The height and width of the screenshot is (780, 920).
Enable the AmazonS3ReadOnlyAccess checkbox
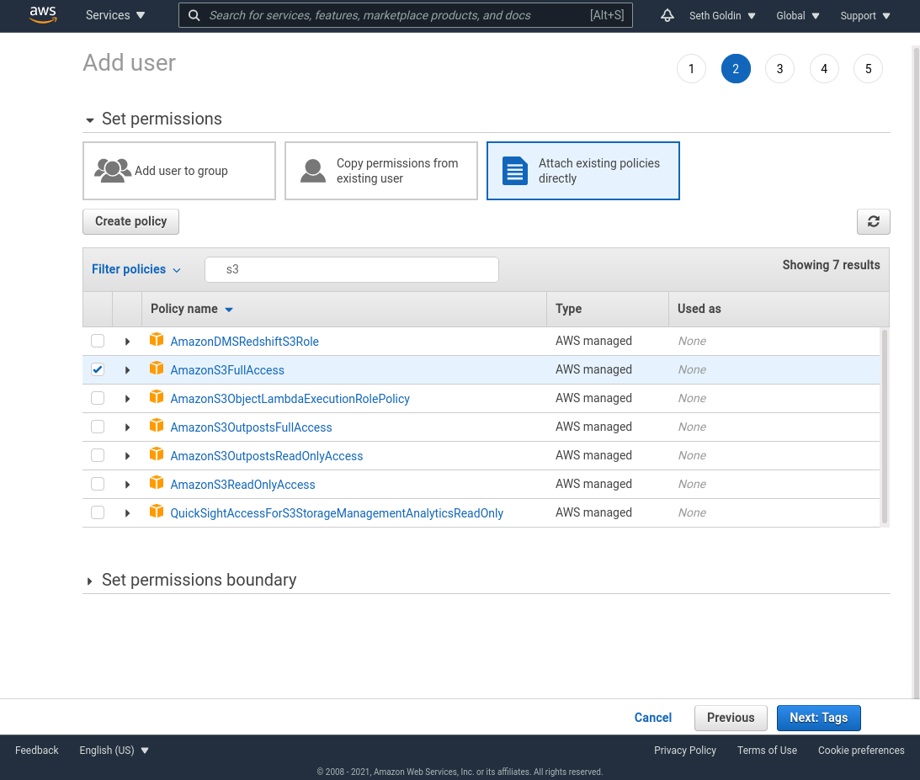point(98,484)
